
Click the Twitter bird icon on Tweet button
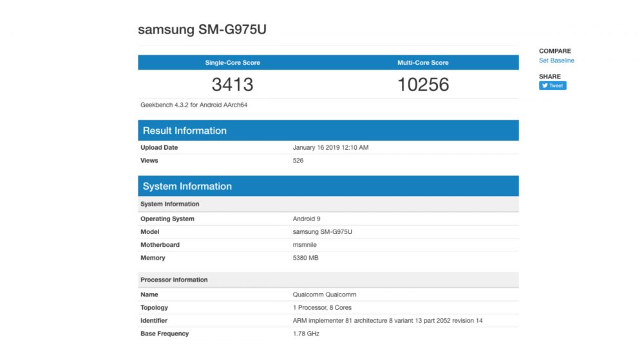(x=545, y=85)
